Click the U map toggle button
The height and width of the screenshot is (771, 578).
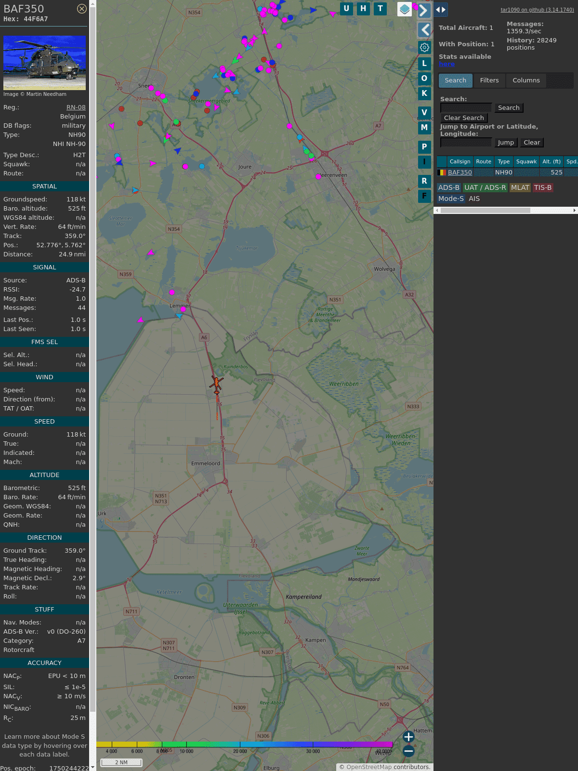coord(346,9)
